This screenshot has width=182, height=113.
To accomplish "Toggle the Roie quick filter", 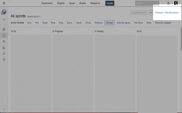I will click(x=53, y=23).
